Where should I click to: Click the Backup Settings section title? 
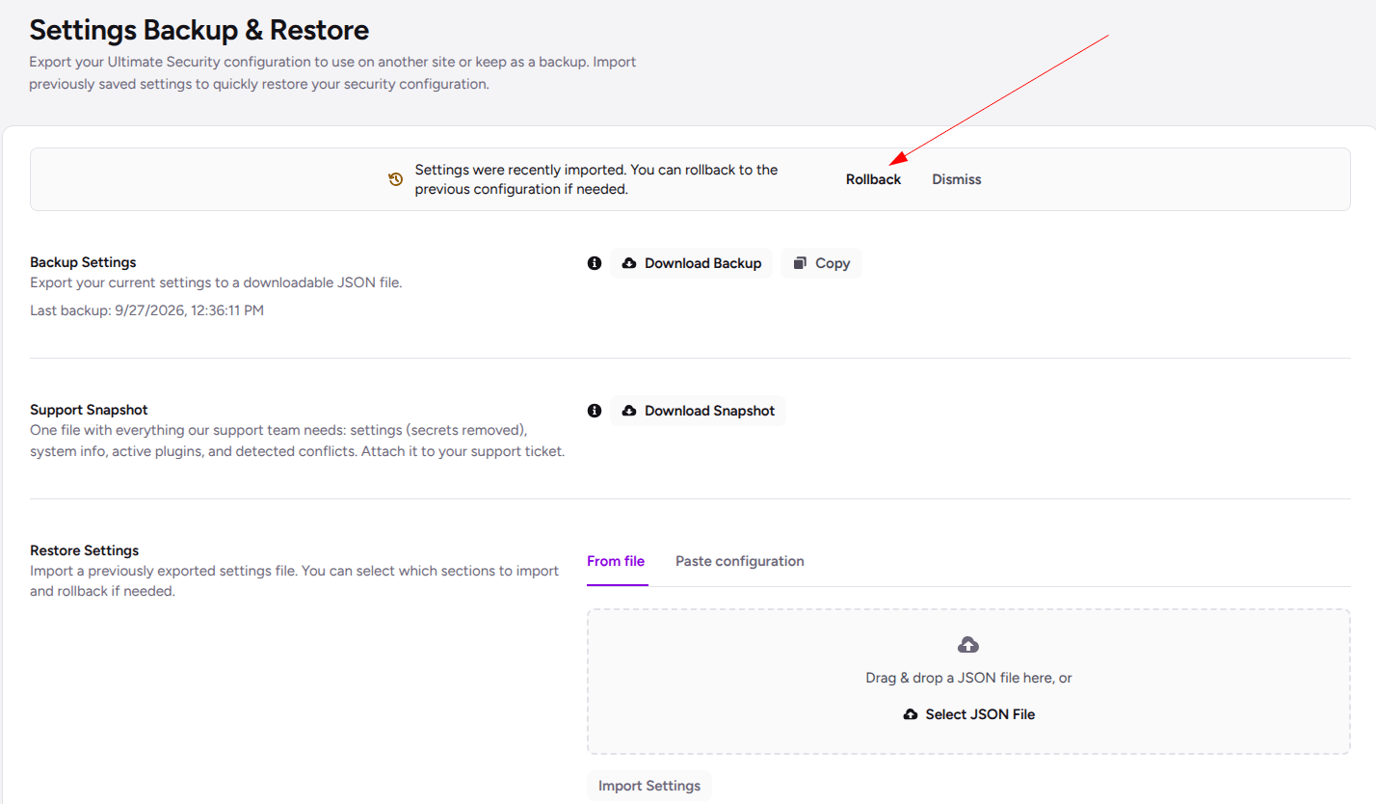(83, 262)
